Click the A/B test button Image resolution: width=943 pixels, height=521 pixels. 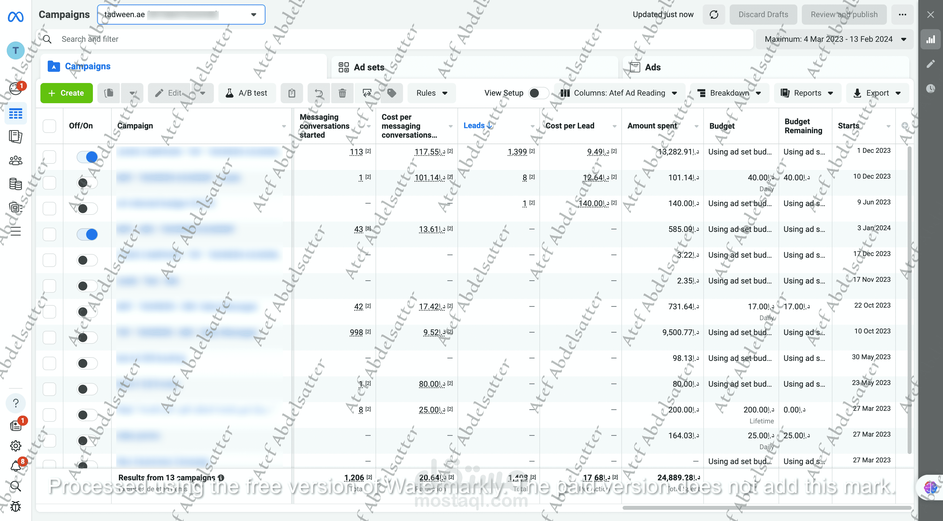pos(247,93)
